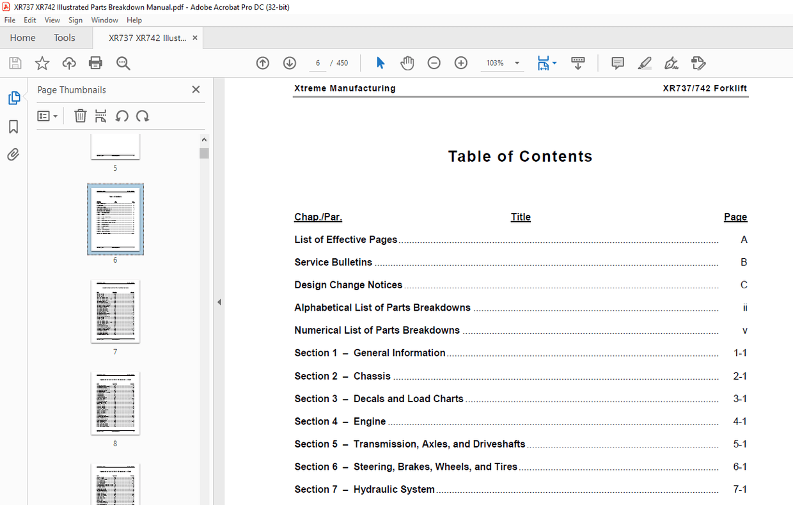This screenshot has height=505, width=793.
Task: Add the document to starred favorites
Action: 42,63
